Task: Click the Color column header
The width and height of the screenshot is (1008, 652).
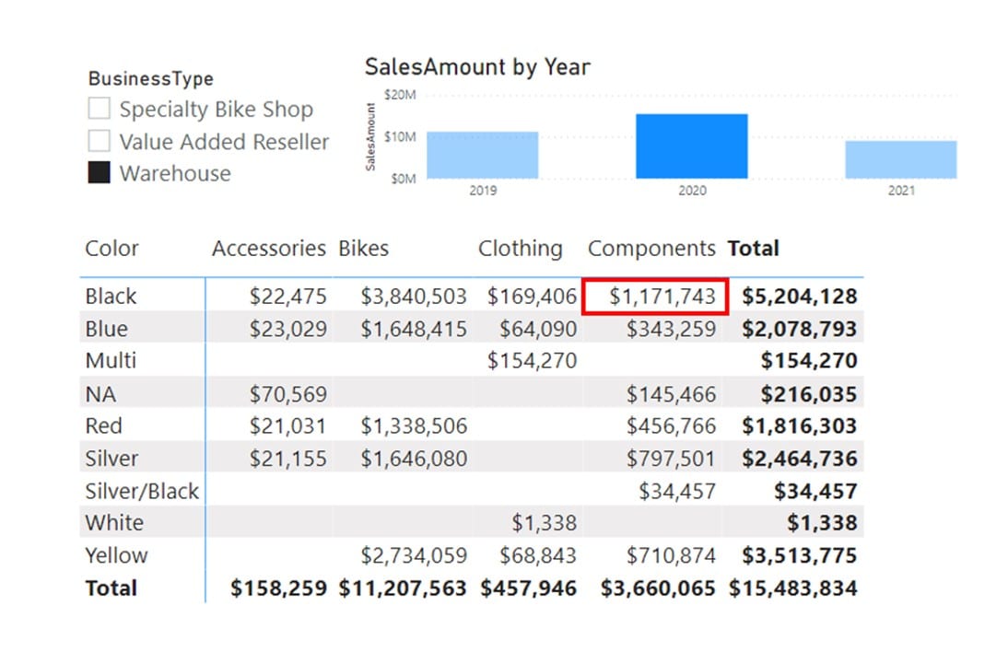Action: (111, 248)
